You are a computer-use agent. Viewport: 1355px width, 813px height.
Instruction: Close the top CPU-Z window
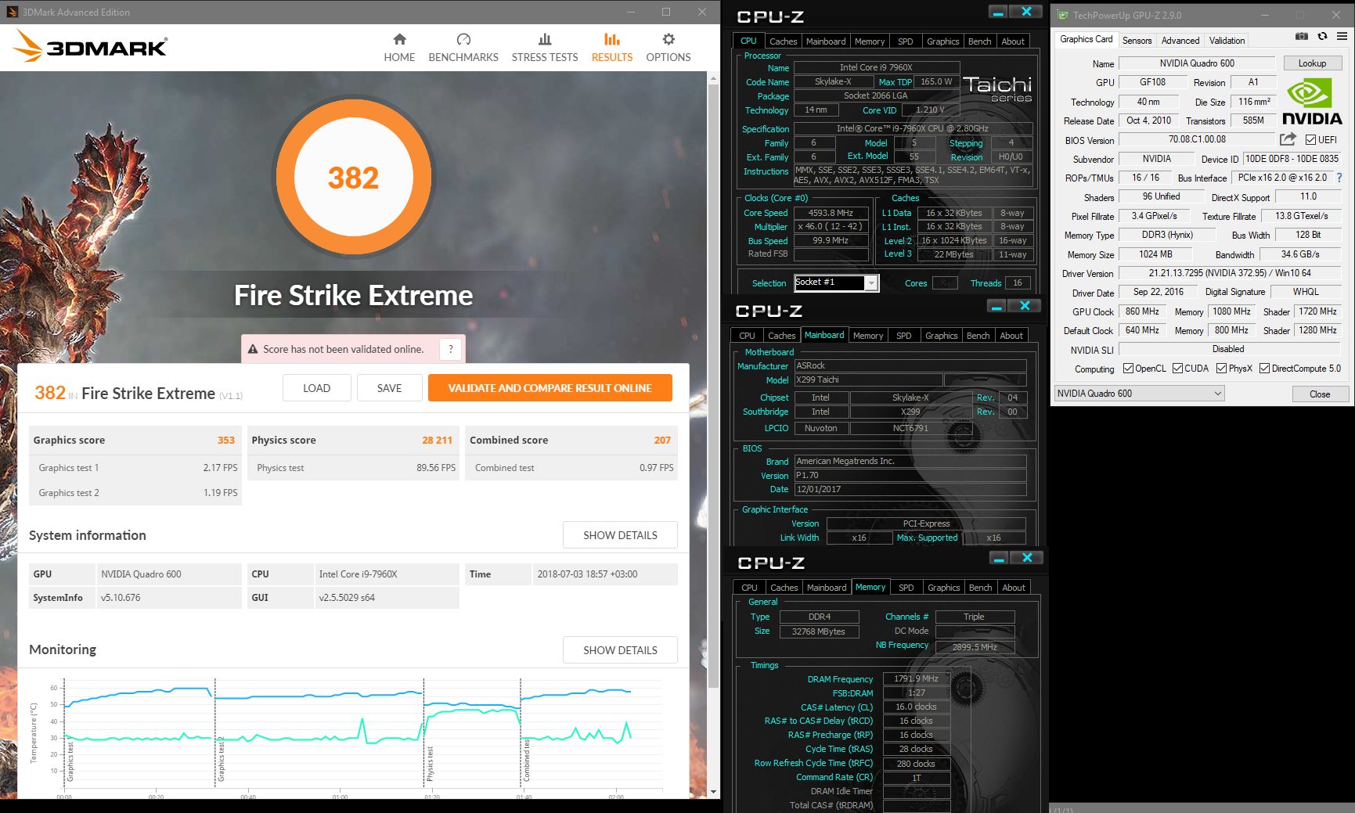pos(1025,12)
